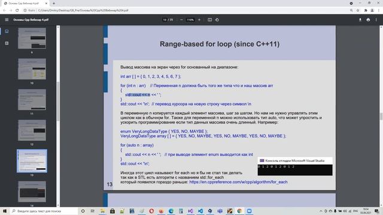Click the Range-based for loop slide title

[x=220, y=44]
